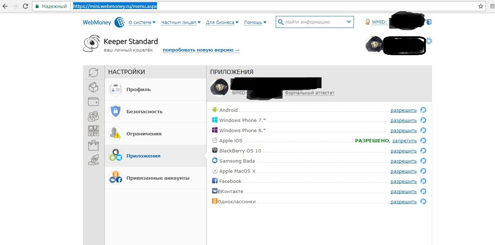Image resolution: width=495 pixels, height=245 pixels.
Task: Click the shopping bag icon in sidebar
Action: tap(93, 145)
